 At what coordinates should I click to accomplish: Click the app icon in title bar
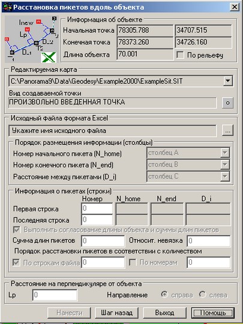pyautogui.click(x=7, y=7)
